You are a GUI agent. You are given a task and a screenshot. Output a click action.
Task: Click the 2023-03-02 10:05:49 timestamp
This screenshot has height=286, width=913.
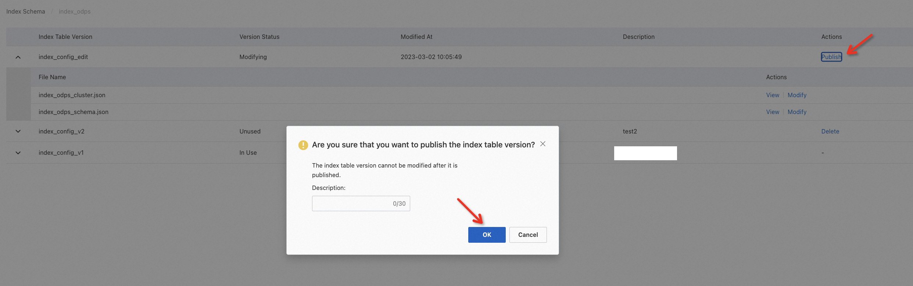(431, 57)
